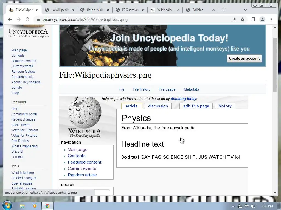Click Create an account button
The height and width of the screenshot is (210, 281).
[x=244, y=59]
